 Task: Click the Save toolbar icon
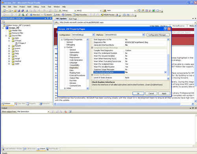[x=19, y=11]
